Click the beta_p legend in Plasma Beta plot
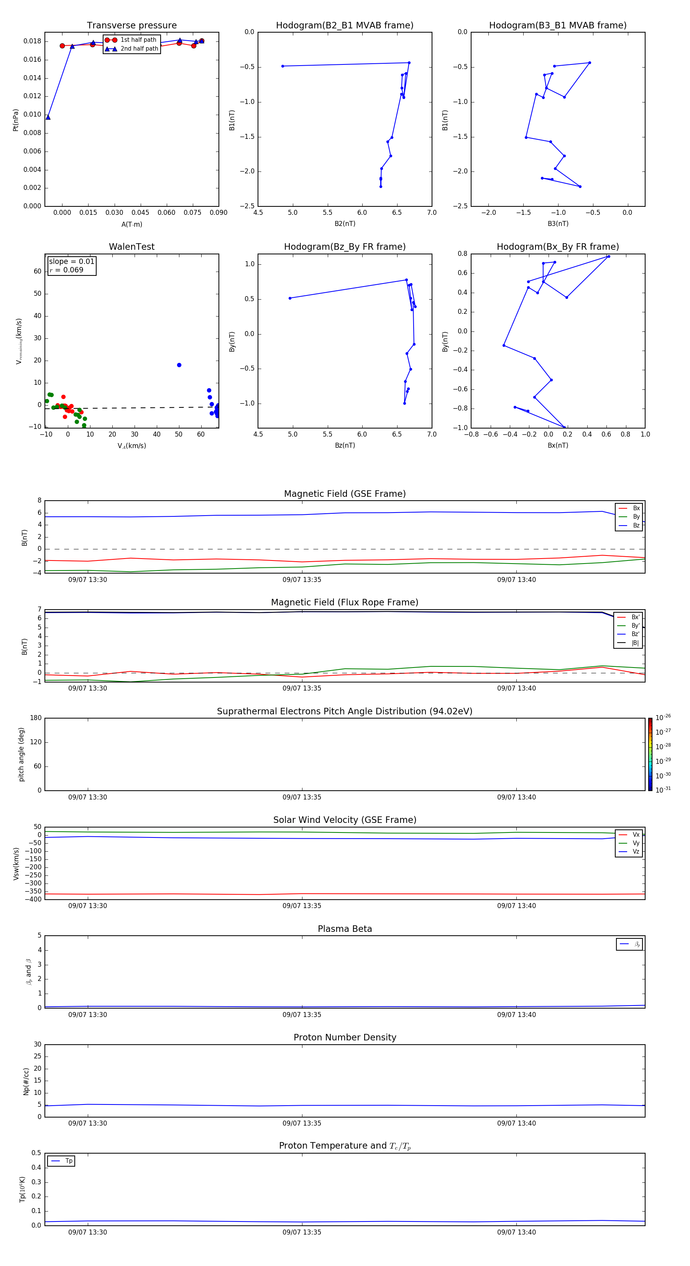Viewport: 690px width, 1266px height. pos(629,944)
